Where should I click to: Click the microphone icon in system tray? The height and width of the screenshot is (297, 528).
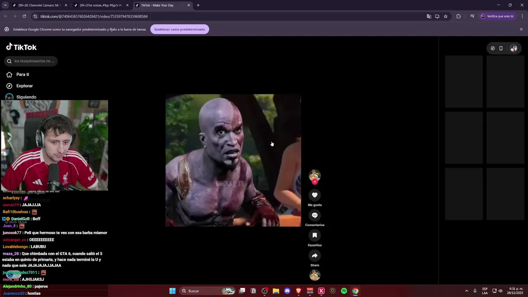(475, 291)
